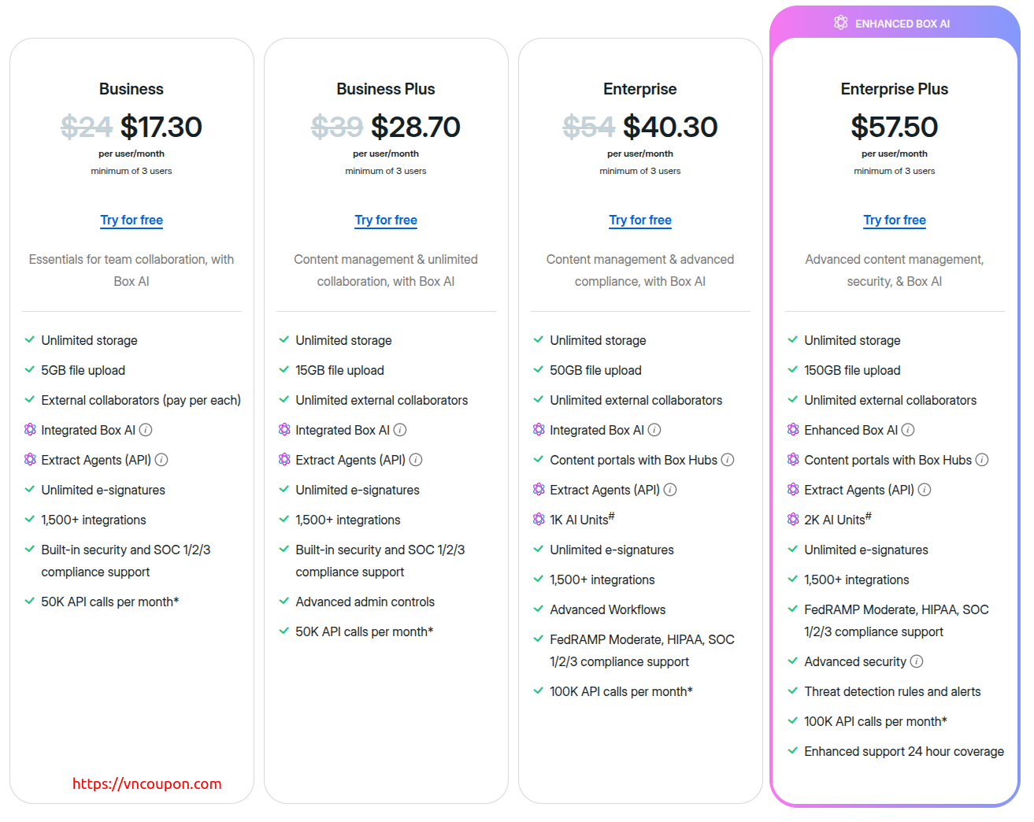Click the 1K AI Units feature text
1034x822 pixels.
click(581, 520)
